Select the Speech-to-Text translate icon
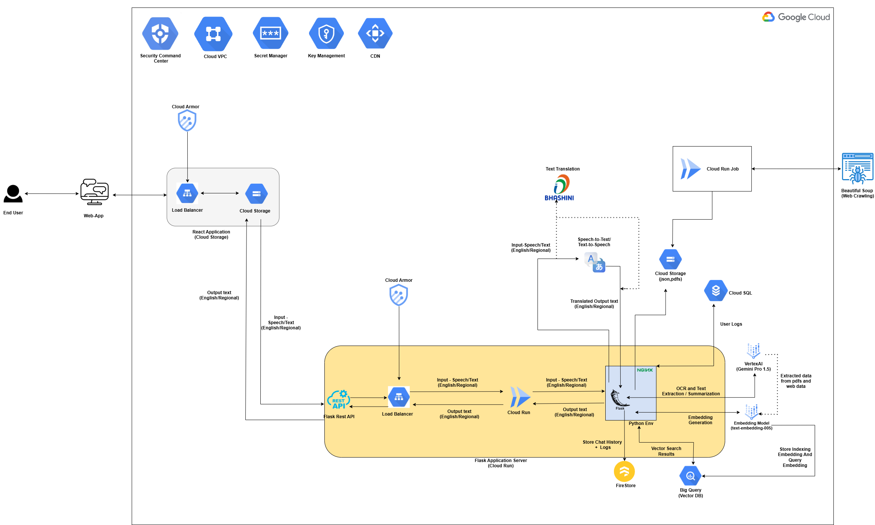 coord(595,262)
